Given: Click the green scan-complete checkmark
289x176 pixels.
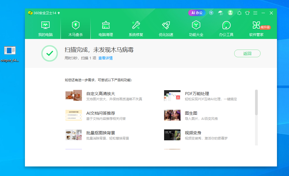Looking at the screenshot, I should coord(50,53).
